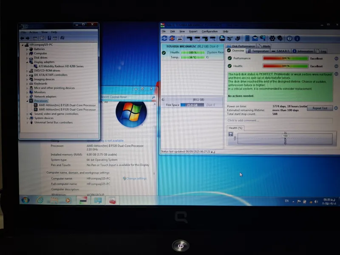The height and width of the screenshot is (255, 340).
Task: Open the Action menu in Device Manager
Action: click(x=34, y=32)
